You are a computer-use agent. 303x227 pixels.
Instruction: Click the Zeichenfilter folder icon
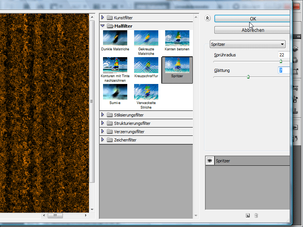(109, 140)
